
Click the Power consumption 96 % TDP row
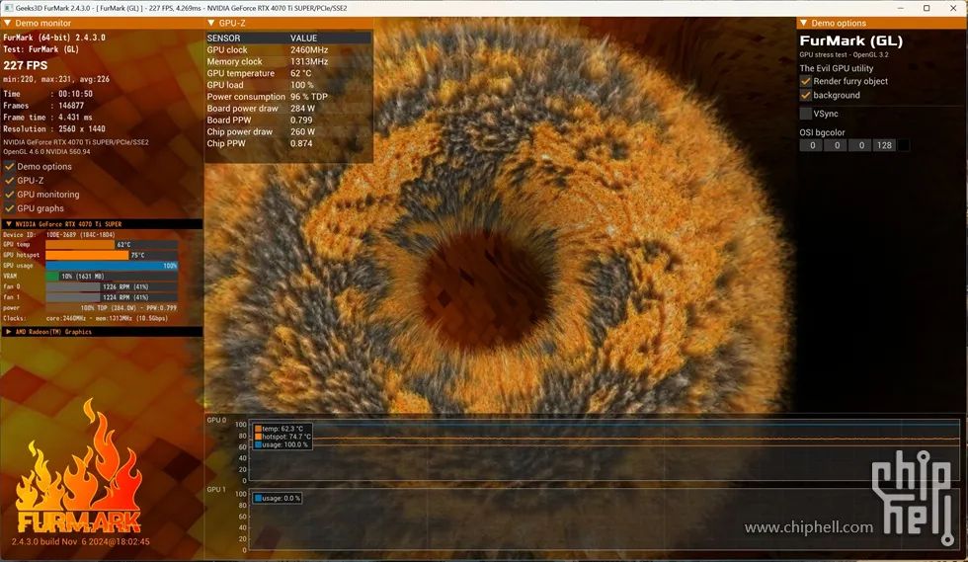288,97
